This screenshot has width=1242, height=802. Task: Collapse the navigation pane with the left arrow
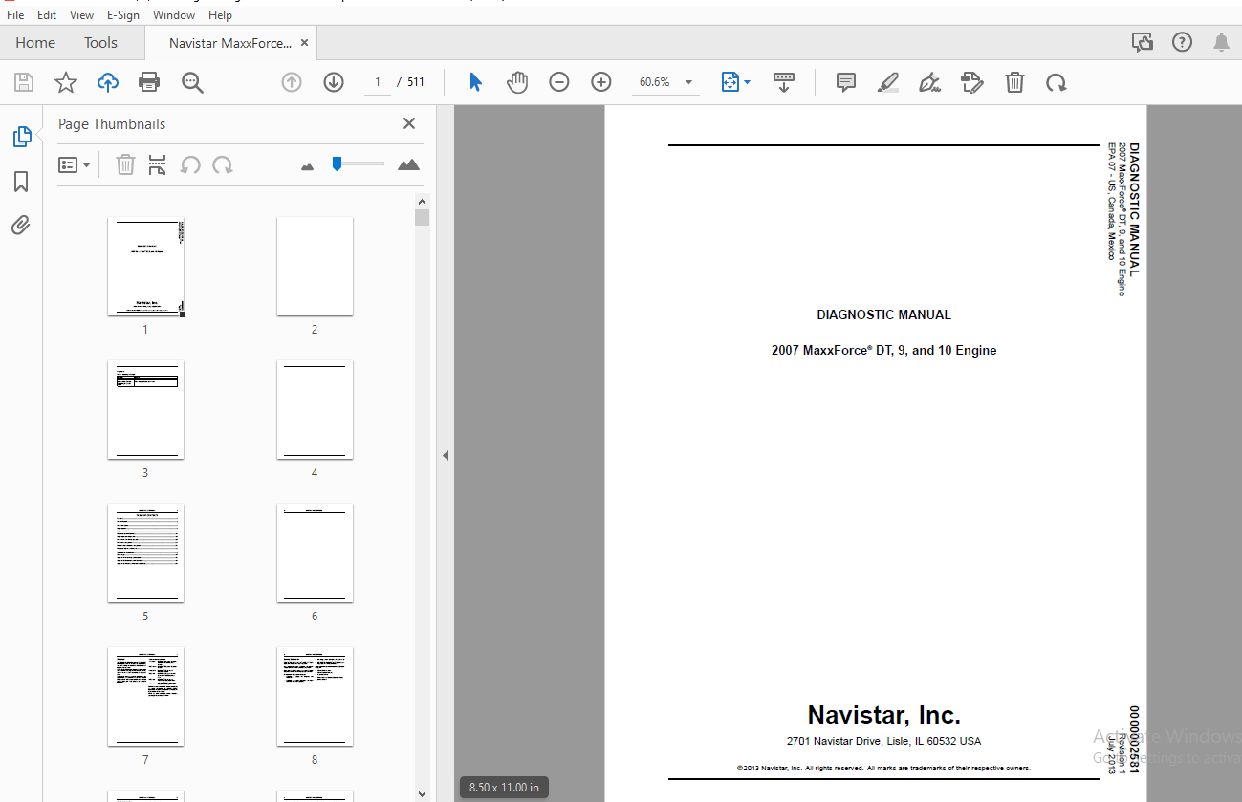coord(446,456)
